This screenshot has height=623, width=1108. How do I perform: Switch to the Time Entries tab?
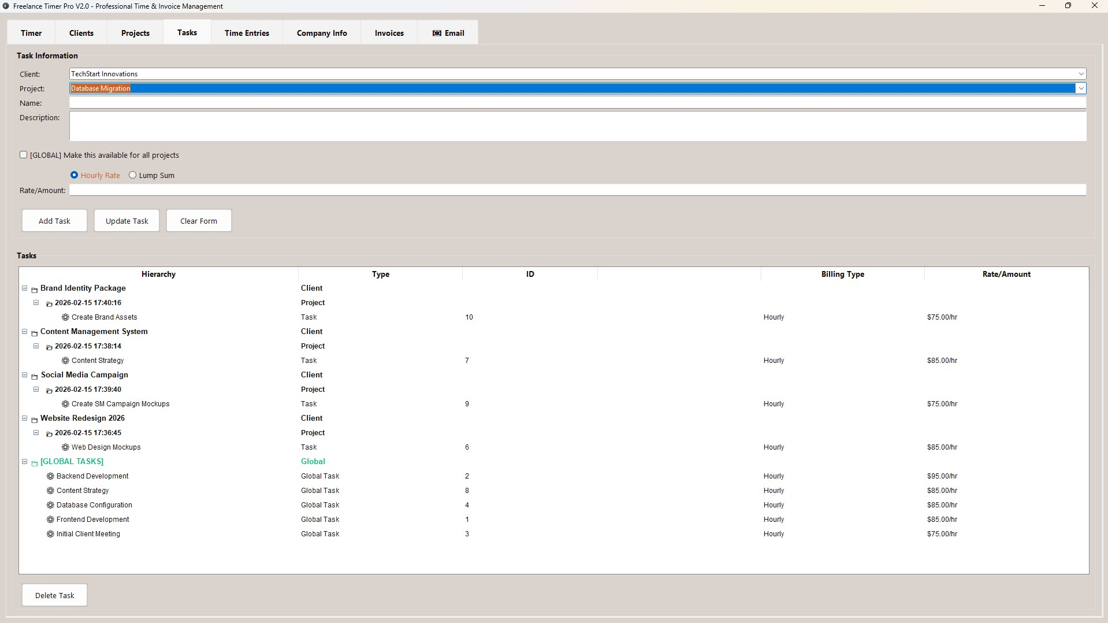pos(246,33)
